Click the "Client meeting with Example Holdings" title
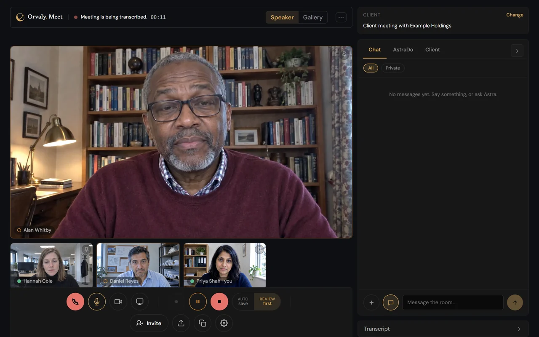The image size is (539, 337). 407,26
